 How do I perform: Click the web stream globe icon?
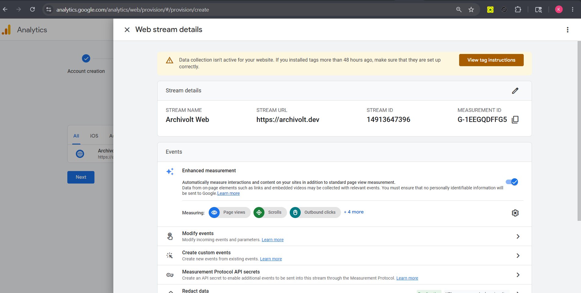tap(80, 154)
